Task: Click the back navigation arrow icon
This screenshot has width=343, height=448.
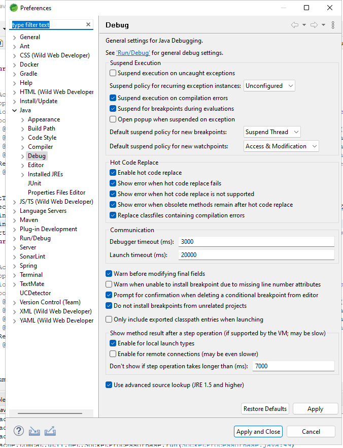Action: coord(295,25)
